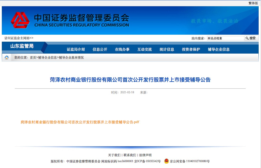Open 联系我们 footer link
Image resolution: width=261 pixels, height=168 pixels.
(130, 155)
